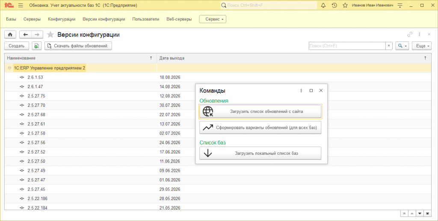The width and height of the screenshot is (438, 221).
Task: Select version row 2.5.27.45
Action: (218, 189)
